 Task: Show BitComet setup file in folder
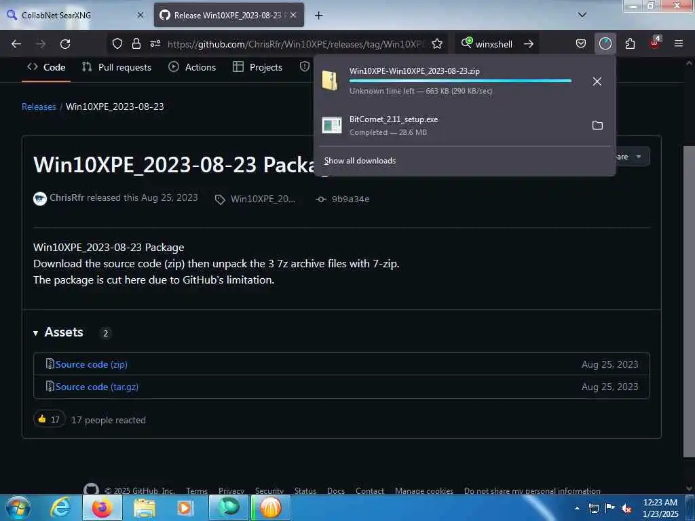click(x=597, y=126)
